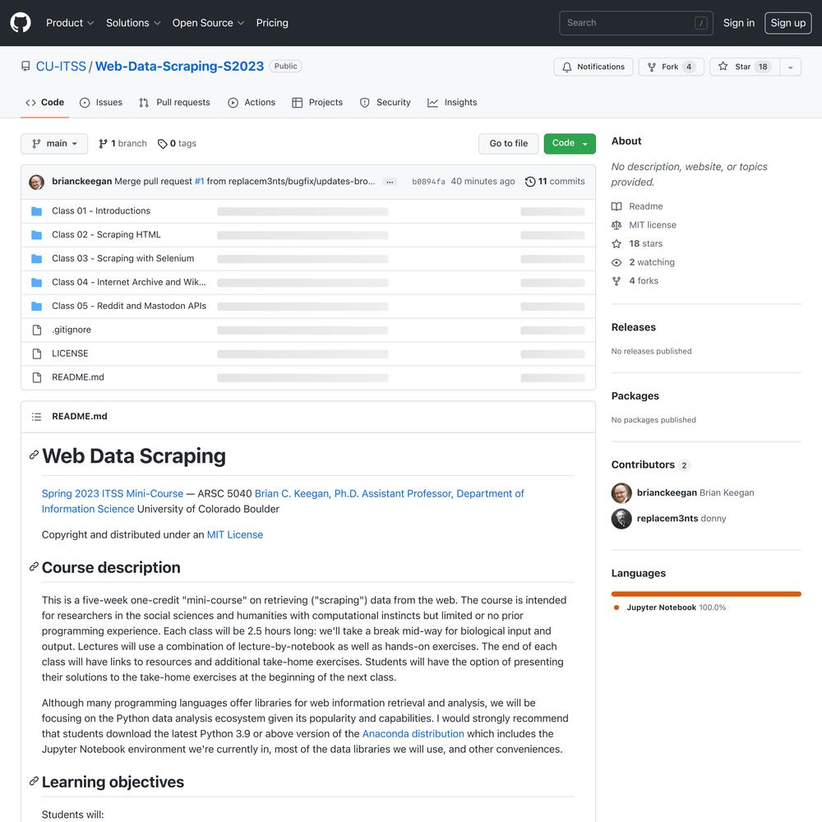Click the anchor link icon beside Web Data Scraping heading
The height and width of the screenshot is (822, 822).
pos(34,455)
